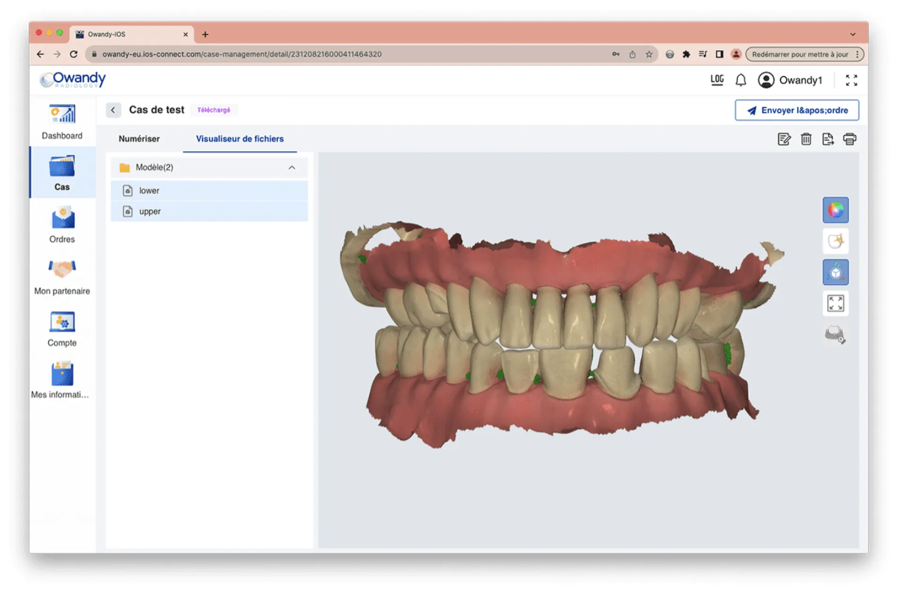Viewport: 900px width, 593px height.
Task: Open the Visualiseur de fichiers tab
Action: 240,139
